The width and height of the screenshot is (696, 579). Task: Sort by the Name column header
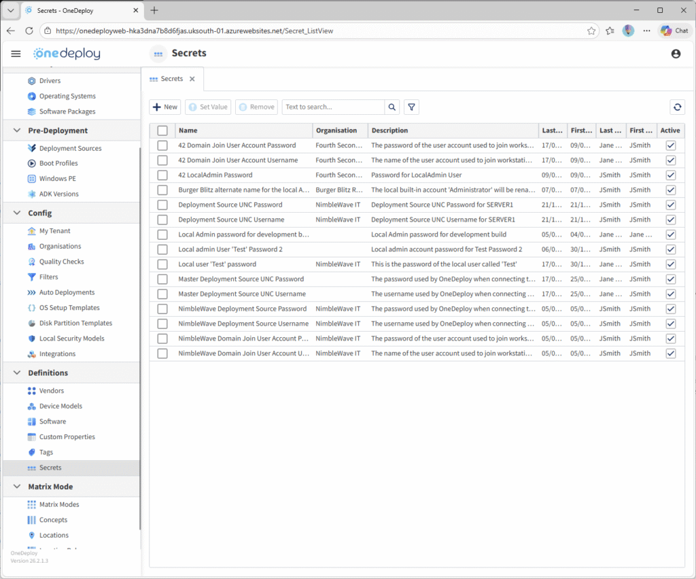(x=244, y=130)
